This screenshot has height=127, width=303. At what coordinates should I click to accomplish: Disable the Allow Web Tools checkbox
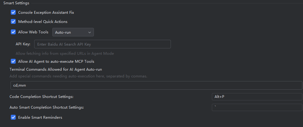[13, 32]
